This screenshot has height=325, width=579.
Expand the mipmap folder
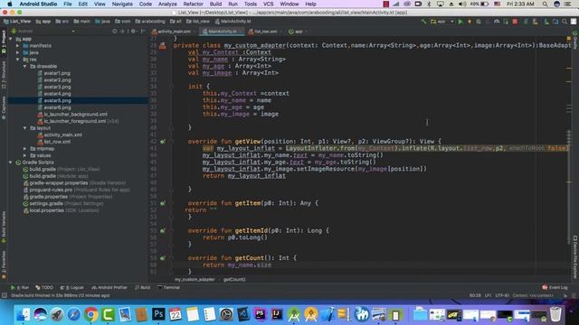coord(24,148)
